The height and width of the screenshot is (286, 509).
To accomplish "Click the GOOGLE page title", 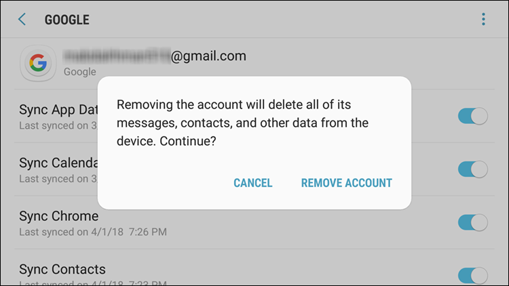I will (67, 20).
